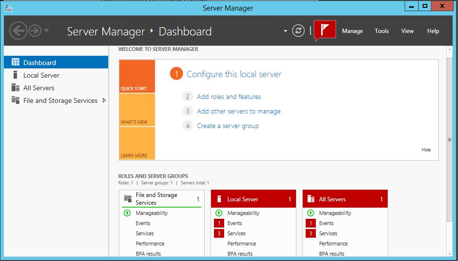Image resolution: width=458 pixels, height=261 pixels.
Task: Click the scrollbar up arrow
Action: click(x=450, y=49)
